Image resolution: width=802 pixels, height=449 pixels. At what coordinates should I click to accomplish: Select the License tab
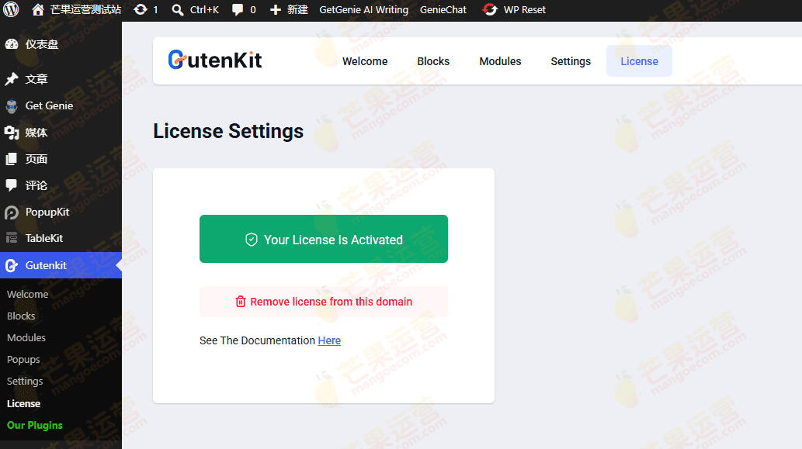click(640, 61)
